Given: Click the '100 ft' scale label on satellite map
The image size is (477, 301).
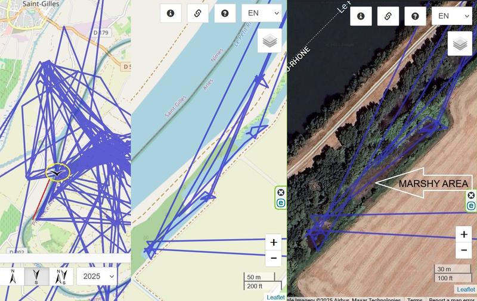Looking at the screenshot, I should [x=445, y=278].
